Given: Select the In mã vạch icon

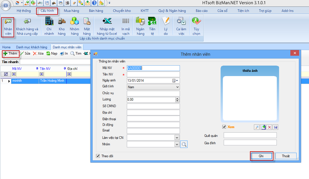Looking at the screenshot, I should tap(125, 27).
